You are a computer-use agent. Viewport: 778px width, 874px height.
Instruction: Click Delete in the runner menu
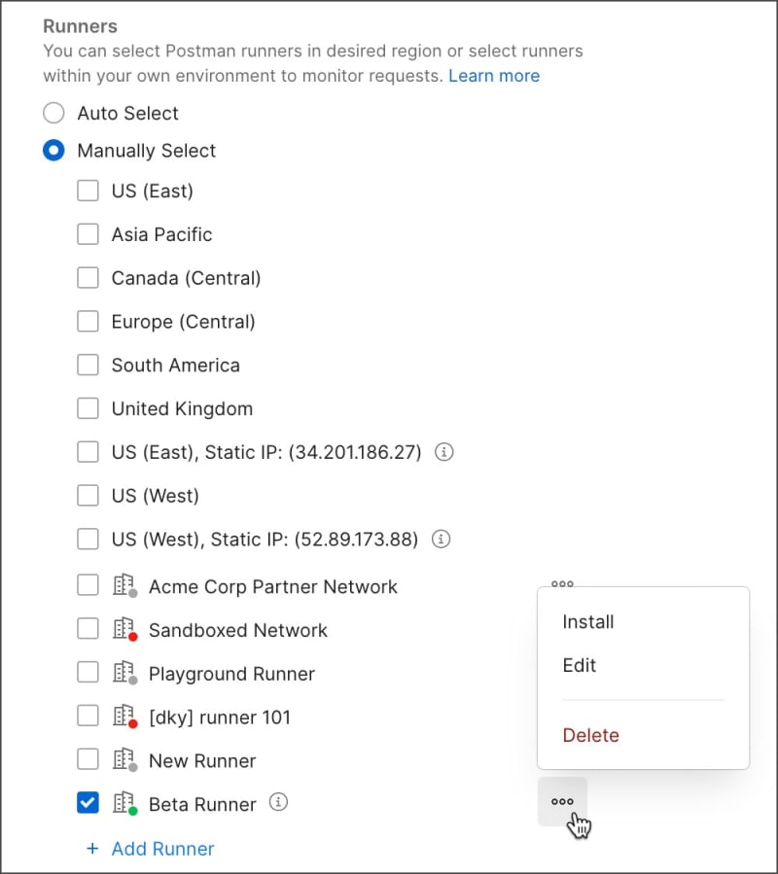click(x=591, y=735)
